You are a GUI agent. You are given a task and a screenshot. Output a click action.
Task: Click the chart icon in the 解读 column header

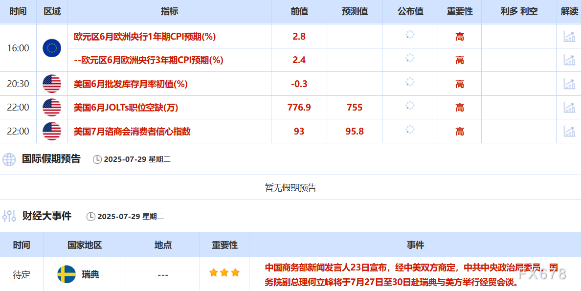coord(569,11)
